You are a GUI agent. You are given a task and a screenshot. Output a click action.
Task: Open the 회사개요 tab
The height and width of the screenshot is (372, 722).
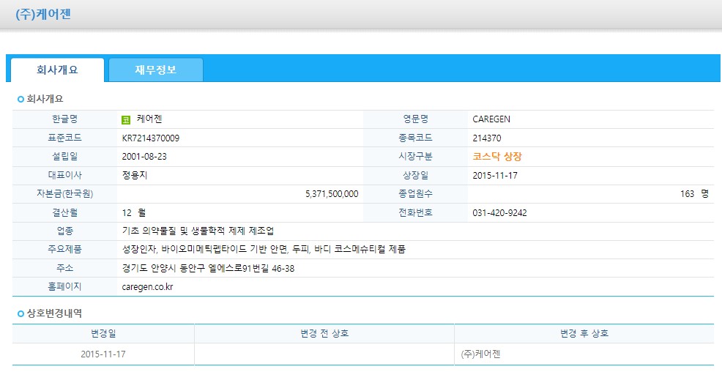(x=58, y=70)
